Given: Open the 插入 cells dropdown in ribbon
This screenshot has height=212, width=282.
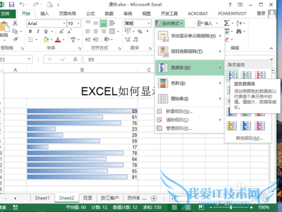Looking at the screenshot, I should (x=208, y=24).
